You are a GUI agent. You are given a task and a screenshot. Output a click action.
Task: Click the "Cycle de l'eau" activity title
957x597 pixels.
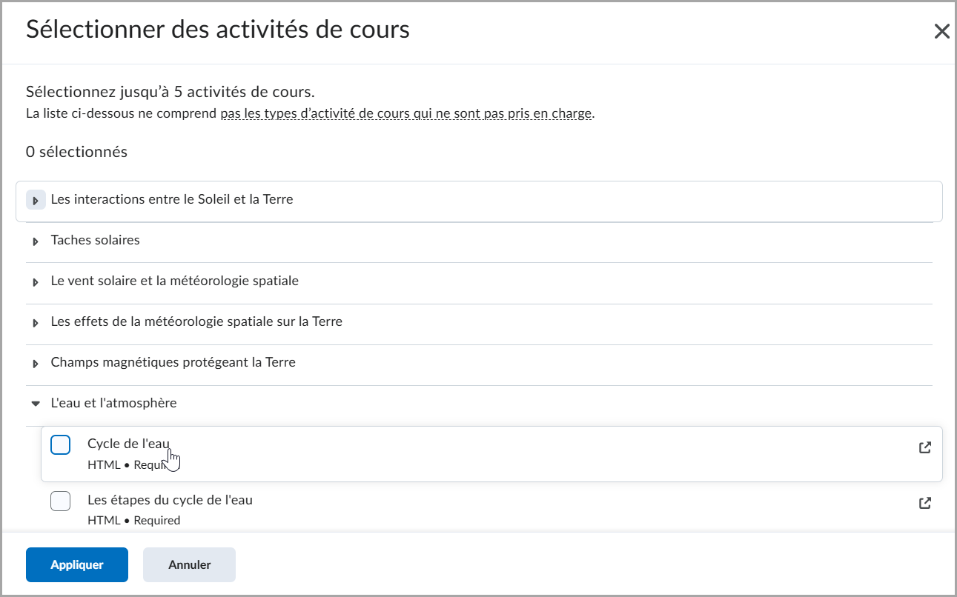pos(128,443)
